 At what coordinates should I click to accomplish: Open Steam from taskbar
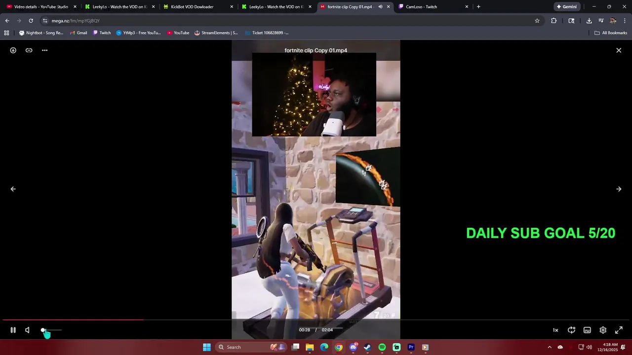coord(367,347)
